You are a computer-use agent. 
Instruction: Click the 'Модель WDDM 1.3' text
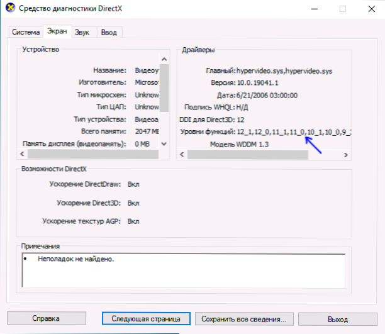point(239,144)
